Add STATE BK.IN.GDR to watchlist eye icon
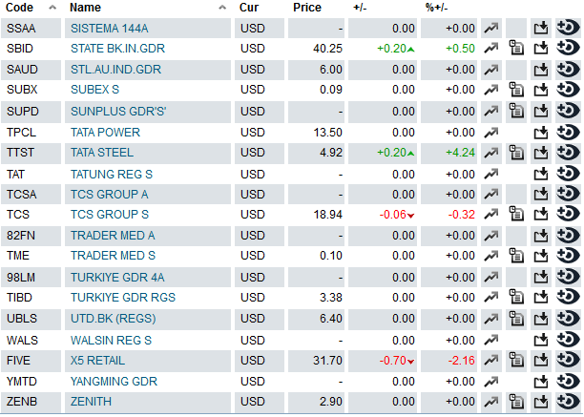Screen dimensions: 584x417 [x=568, y=49]
